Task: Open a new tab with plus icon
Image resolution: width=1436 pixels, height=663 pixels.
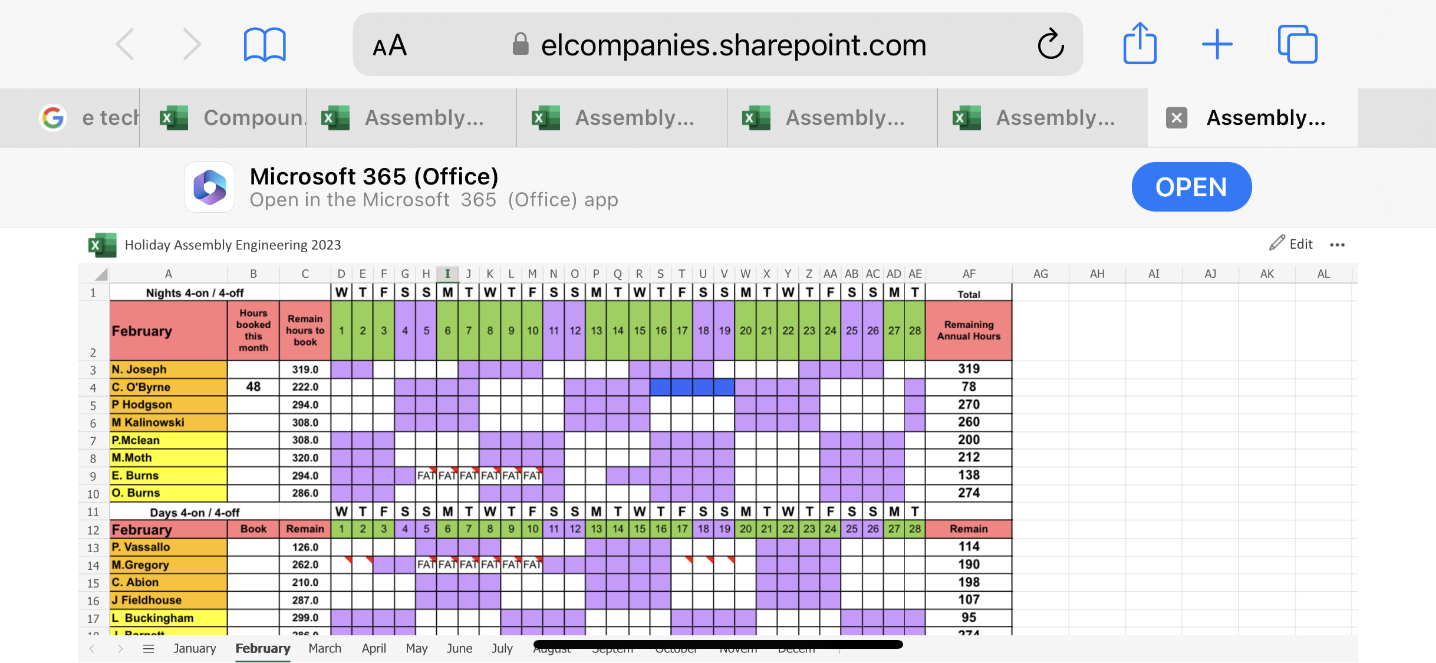Action: pyautogui.click(x=1217, y=44)
